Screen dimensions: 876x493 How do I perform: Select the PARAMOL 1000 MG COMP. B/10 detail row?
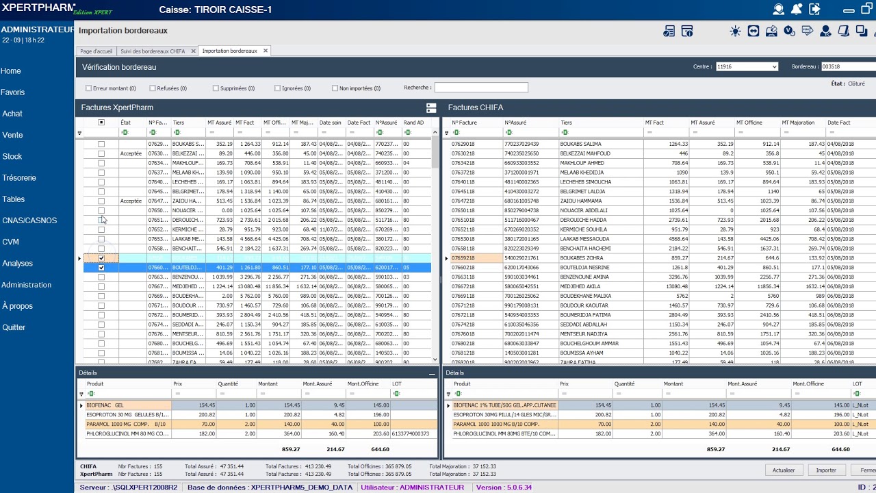click(257, 425)
